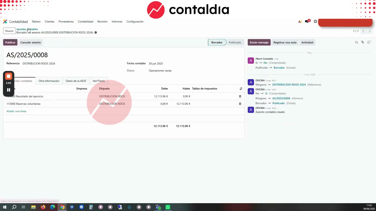Screen dimensions: 376x211
Task: Stop the screen recording
Action: coord(9,76)
